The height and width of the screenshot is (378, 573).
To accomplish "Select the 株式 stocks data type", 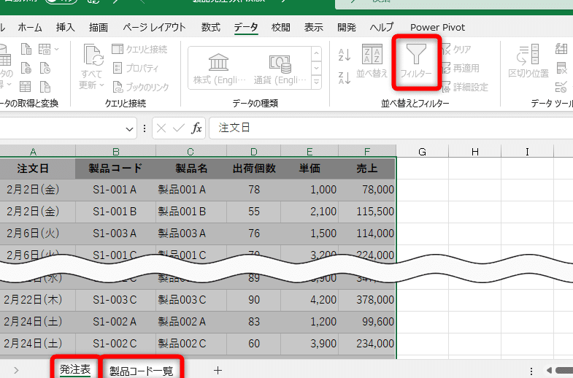I will [218, 68].
